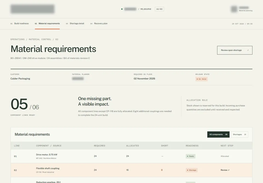Click the Reduction gearbox, 20:1 component name
263x183 pixels.
(x=48, y=182)
